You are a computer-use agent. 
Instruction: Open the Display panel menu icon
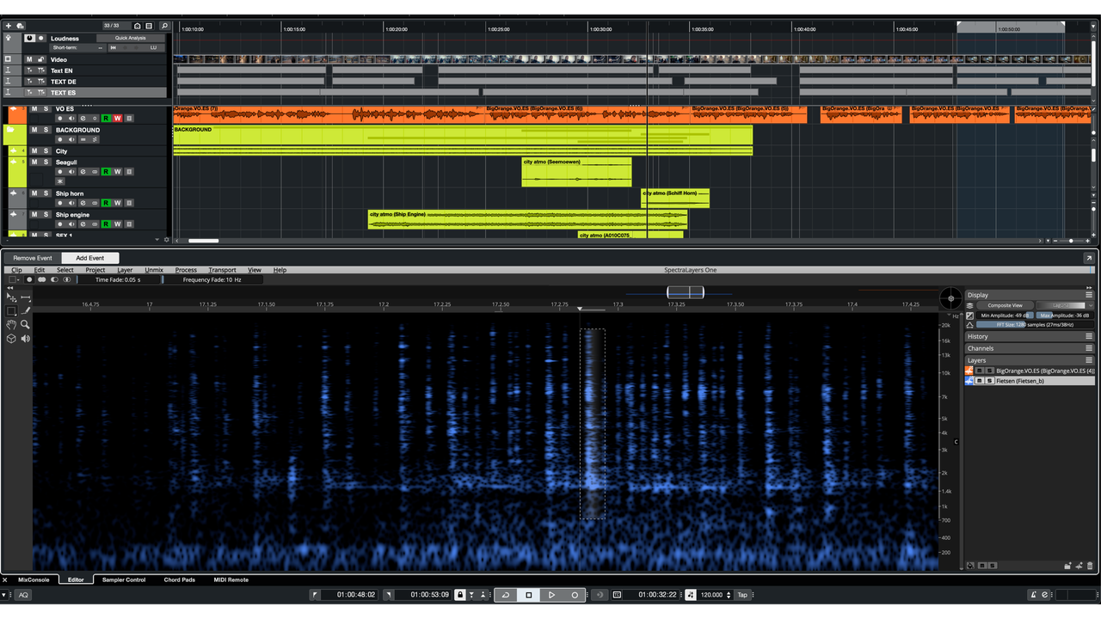[1089, 295]
